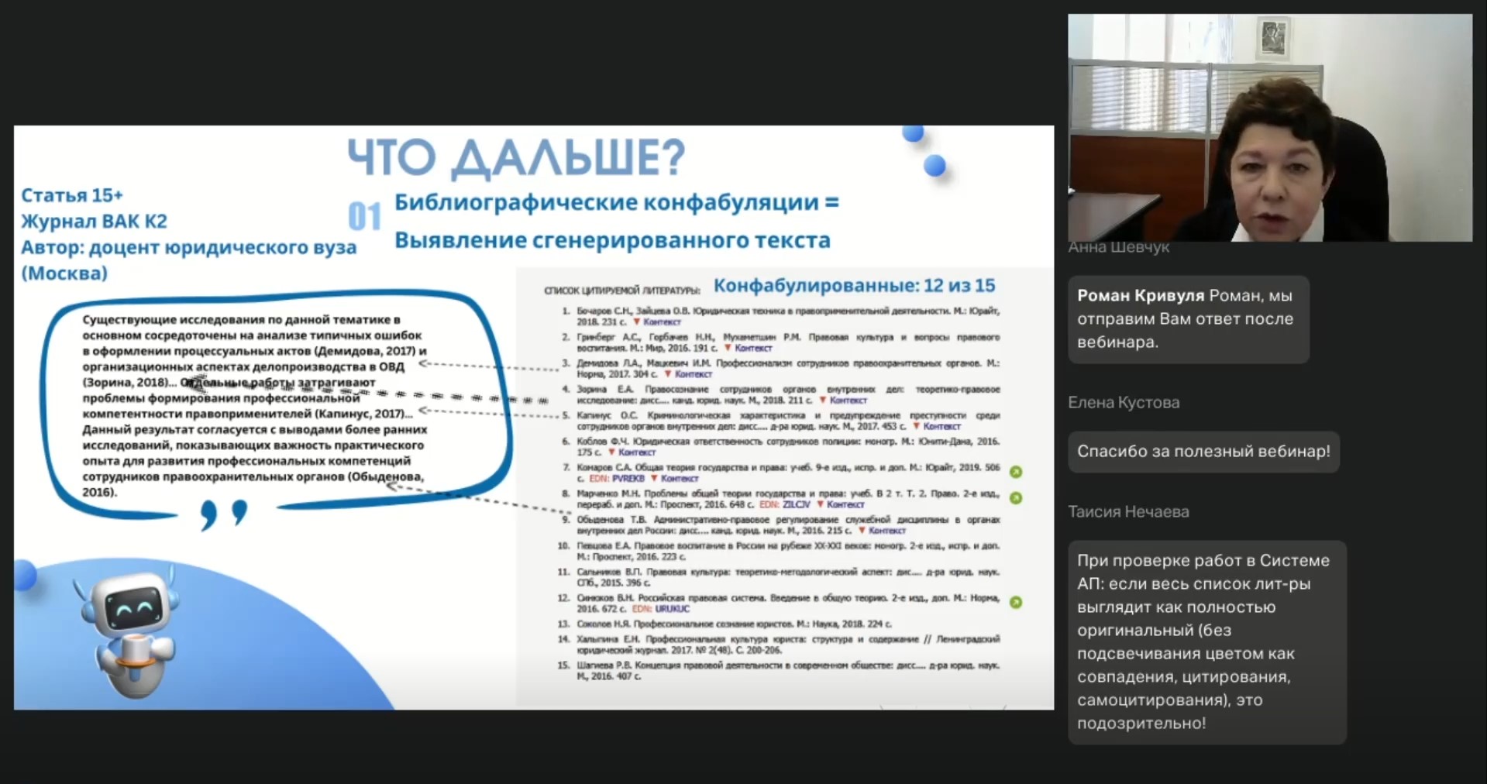Select Таисия Нечаева's chat message about Система АП
Viewport: 1487px width, 784px height.
click(x=1206, y=641)
